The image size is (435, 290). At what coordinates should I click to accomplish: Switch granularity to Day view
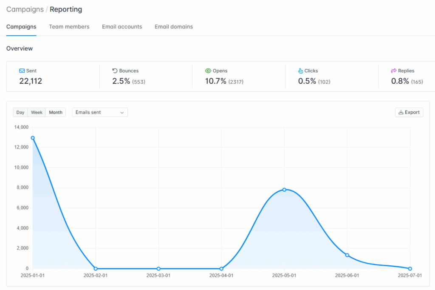point(20,112)
